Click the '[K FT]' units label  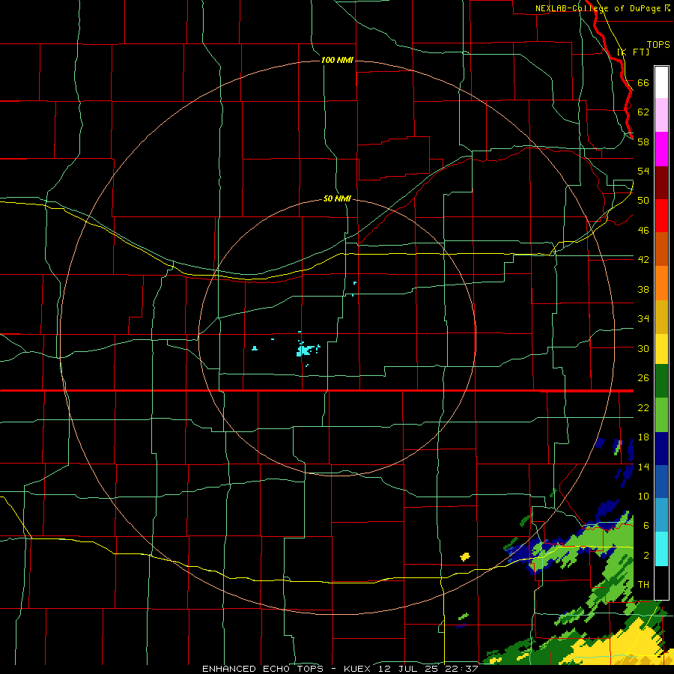click(x=633, y=52)
